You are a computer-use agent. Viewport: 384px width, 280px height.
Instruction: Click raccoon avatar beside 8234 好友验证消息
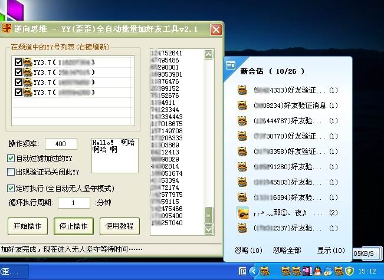click(x=242, y=106)
